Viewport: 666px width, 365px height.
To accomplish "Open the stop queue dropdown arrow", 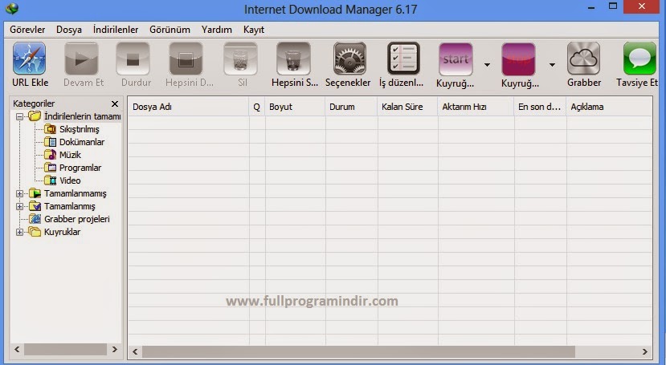I will pos(552,65).
